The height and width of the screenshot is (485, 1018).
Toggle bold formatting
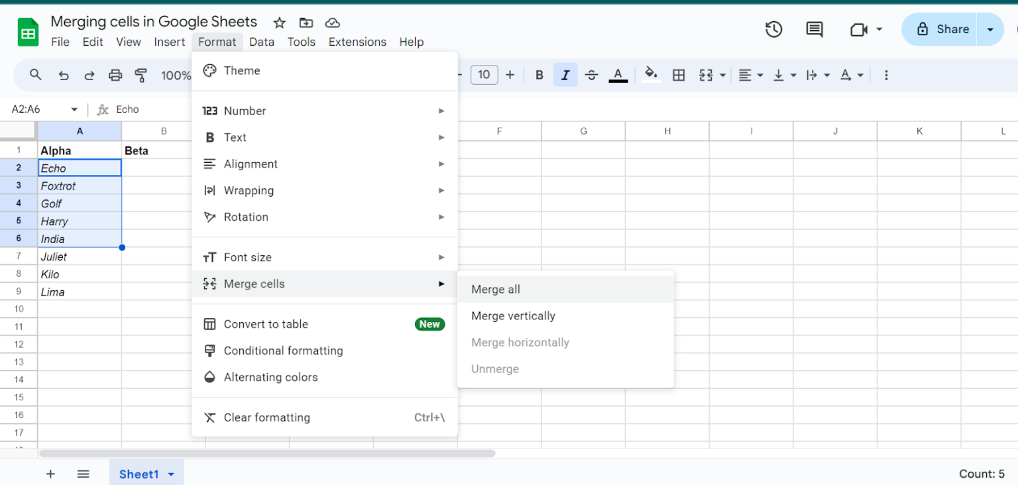(539, 75)
